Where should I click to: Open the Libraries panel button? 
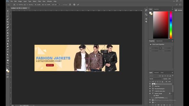[x=178, y=10]
